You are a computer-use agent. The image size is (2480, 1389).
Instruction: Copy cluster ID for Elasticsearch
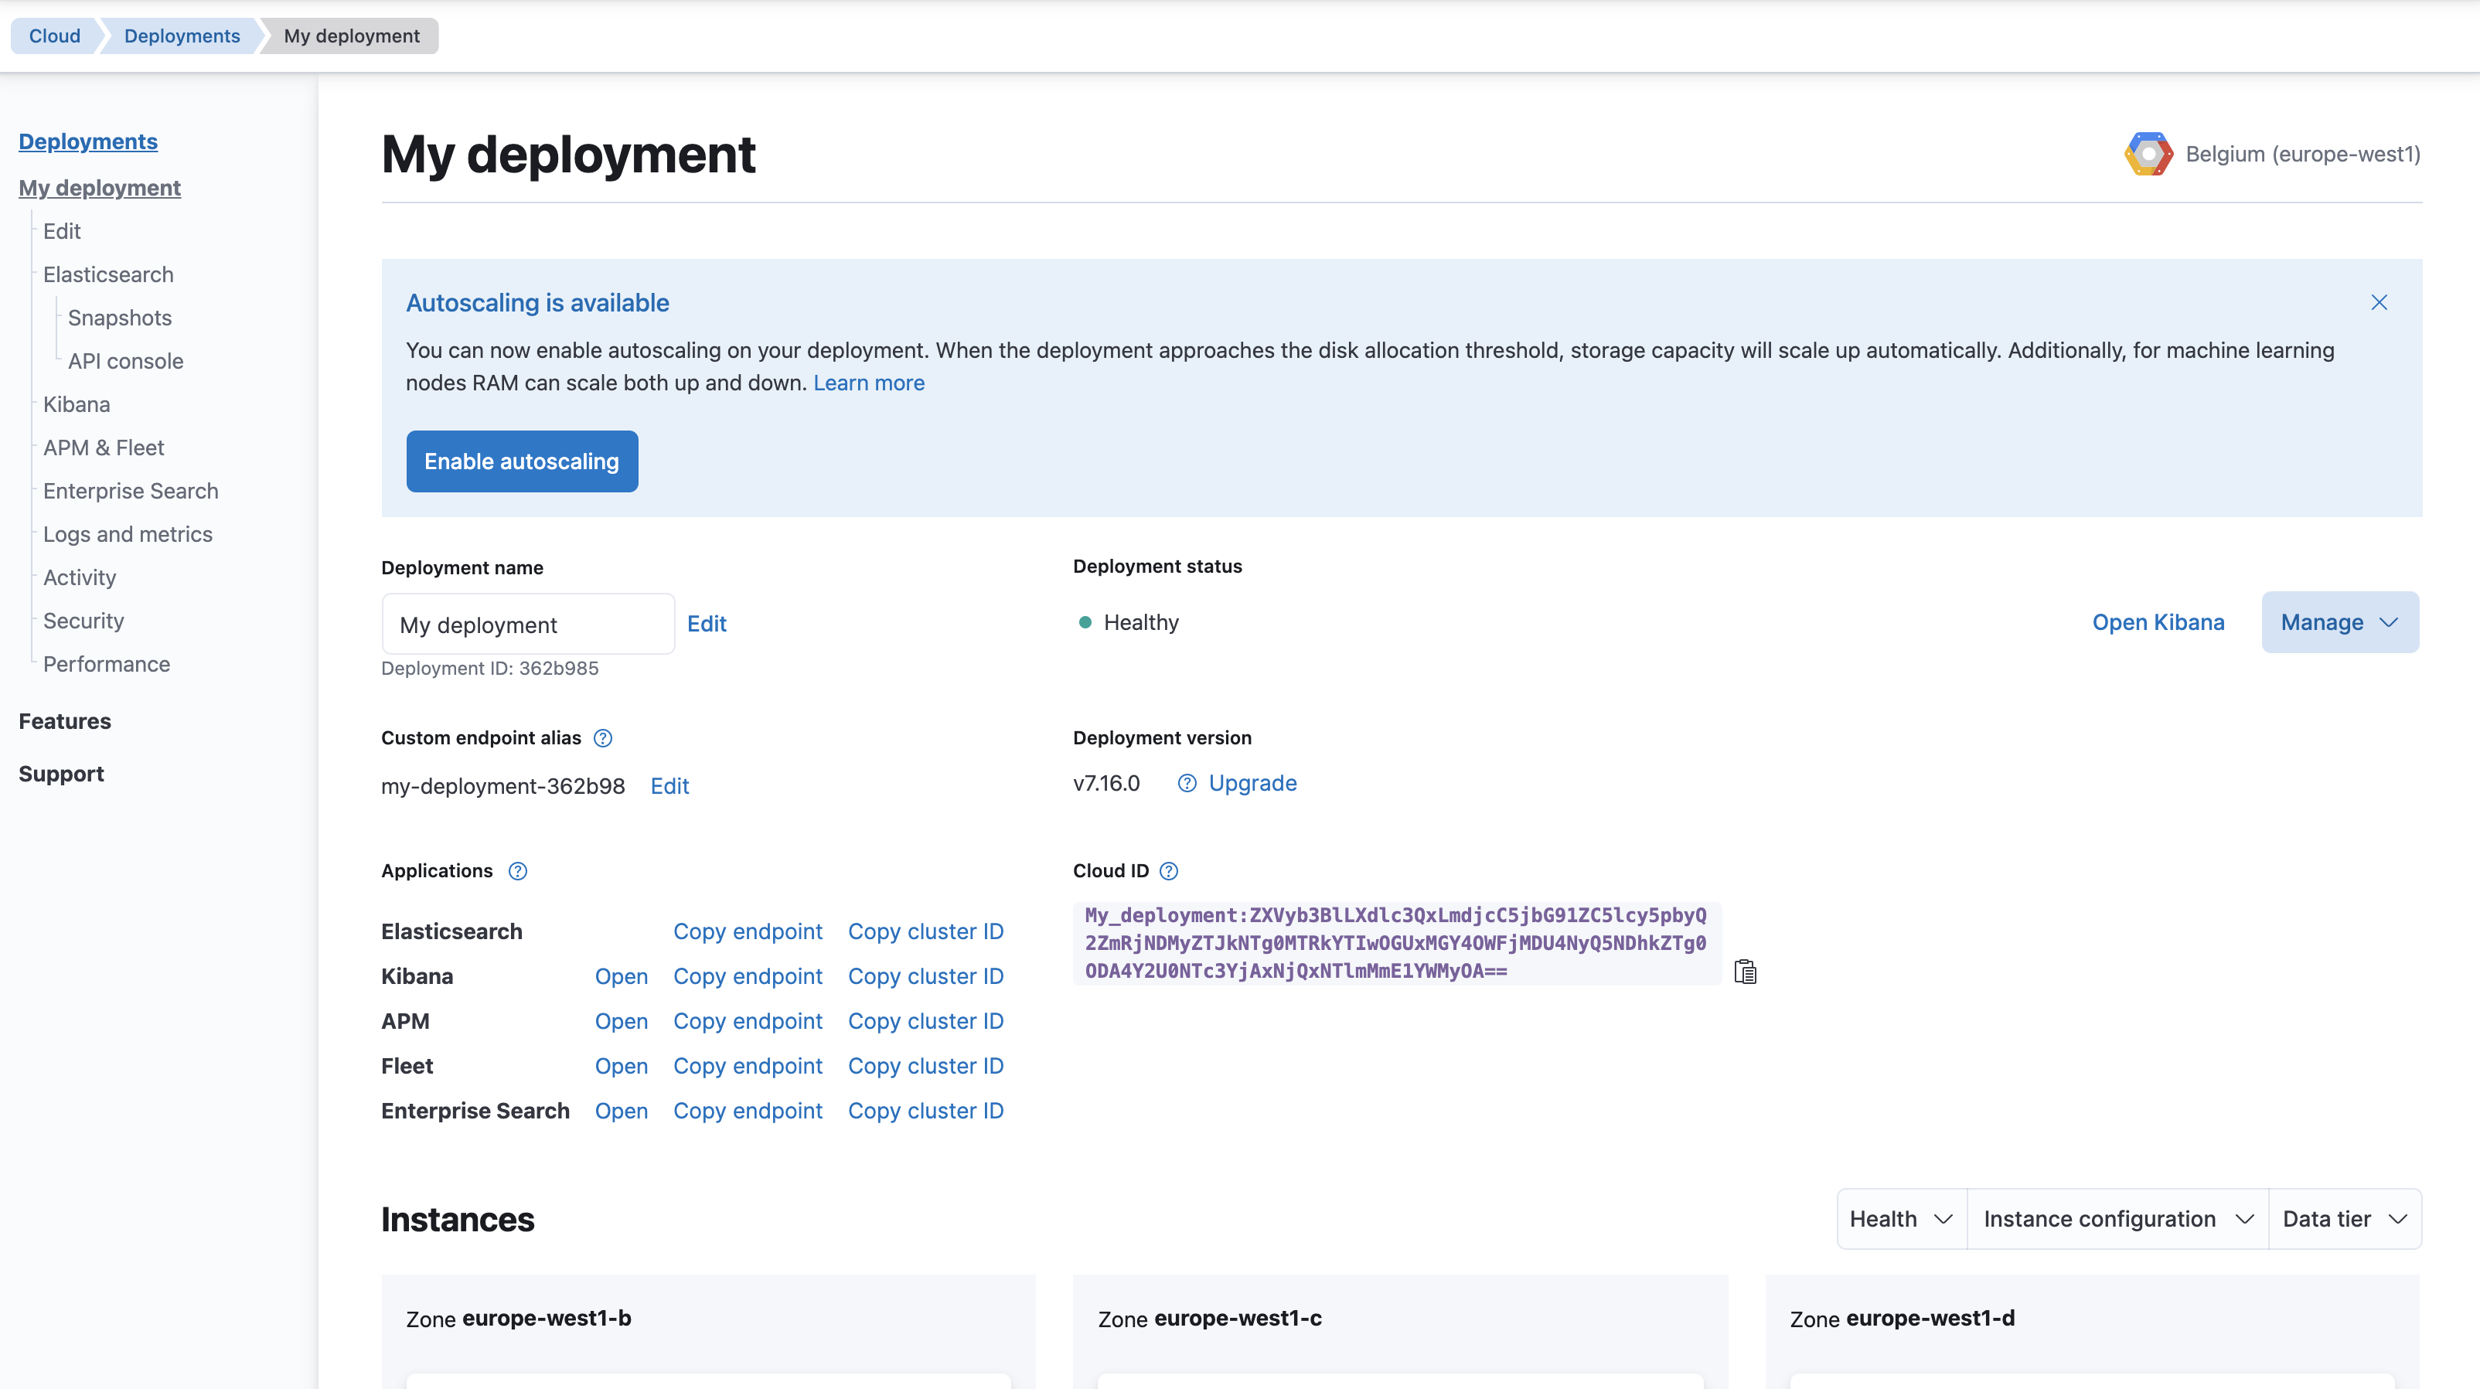point(925,931)
